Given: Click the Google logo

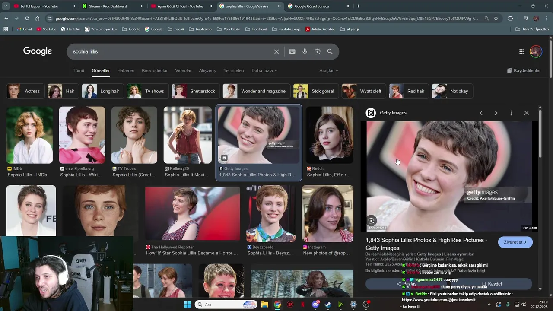Looking at the screenshot, I should coord(38,51).
